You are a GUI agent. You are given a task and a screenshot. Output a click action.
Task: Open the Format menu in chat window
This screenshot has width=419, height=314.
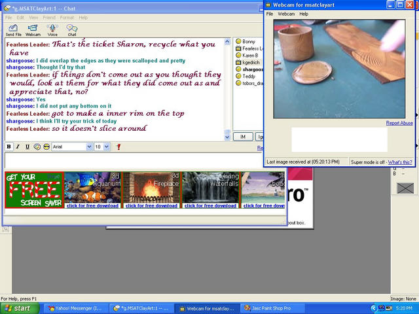click(x=67, y=18)
